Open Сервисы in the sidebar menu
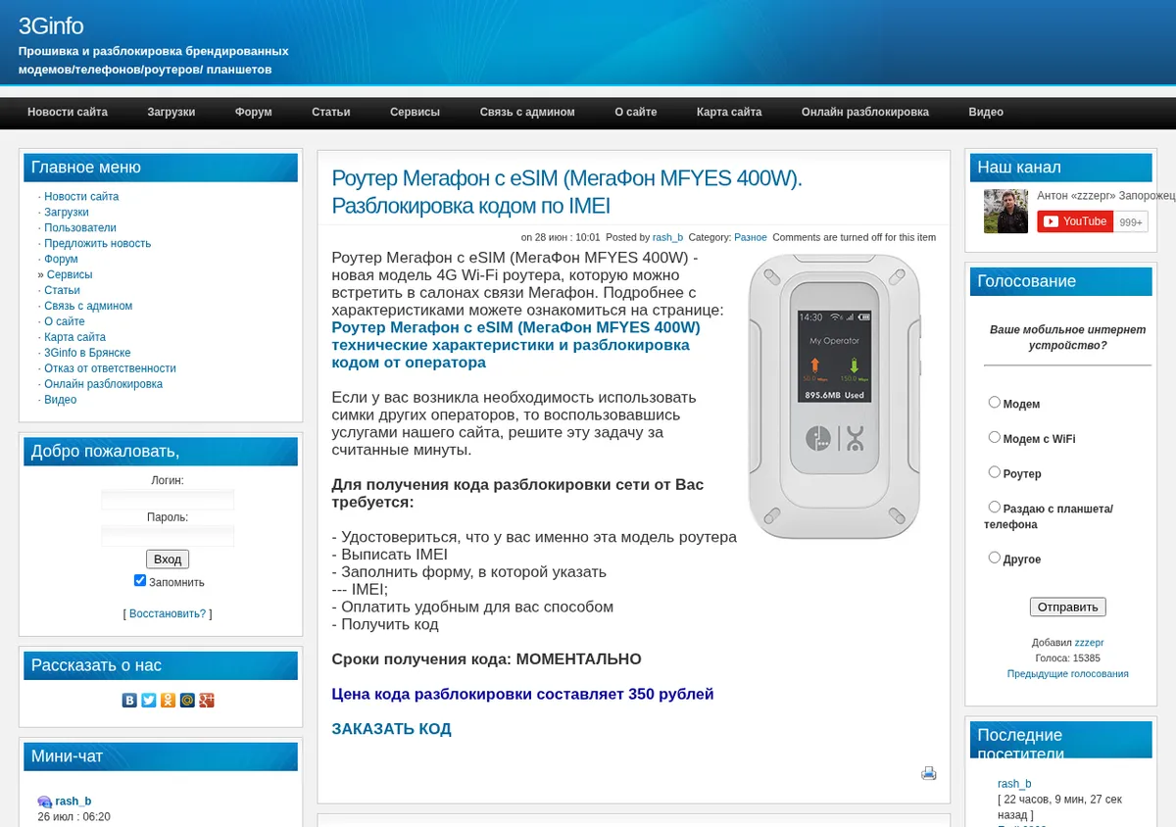The width and height of the screenshot is (1176, 827). tap(70, 274)
